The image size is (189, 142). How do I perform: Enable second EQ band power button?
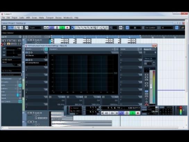tap(68, 97)
